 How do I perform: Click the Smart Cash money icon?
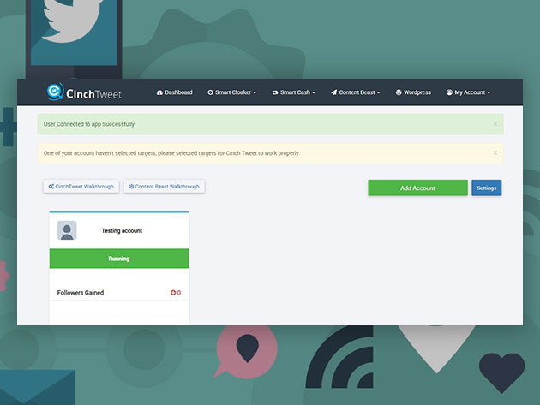[275, 92]
